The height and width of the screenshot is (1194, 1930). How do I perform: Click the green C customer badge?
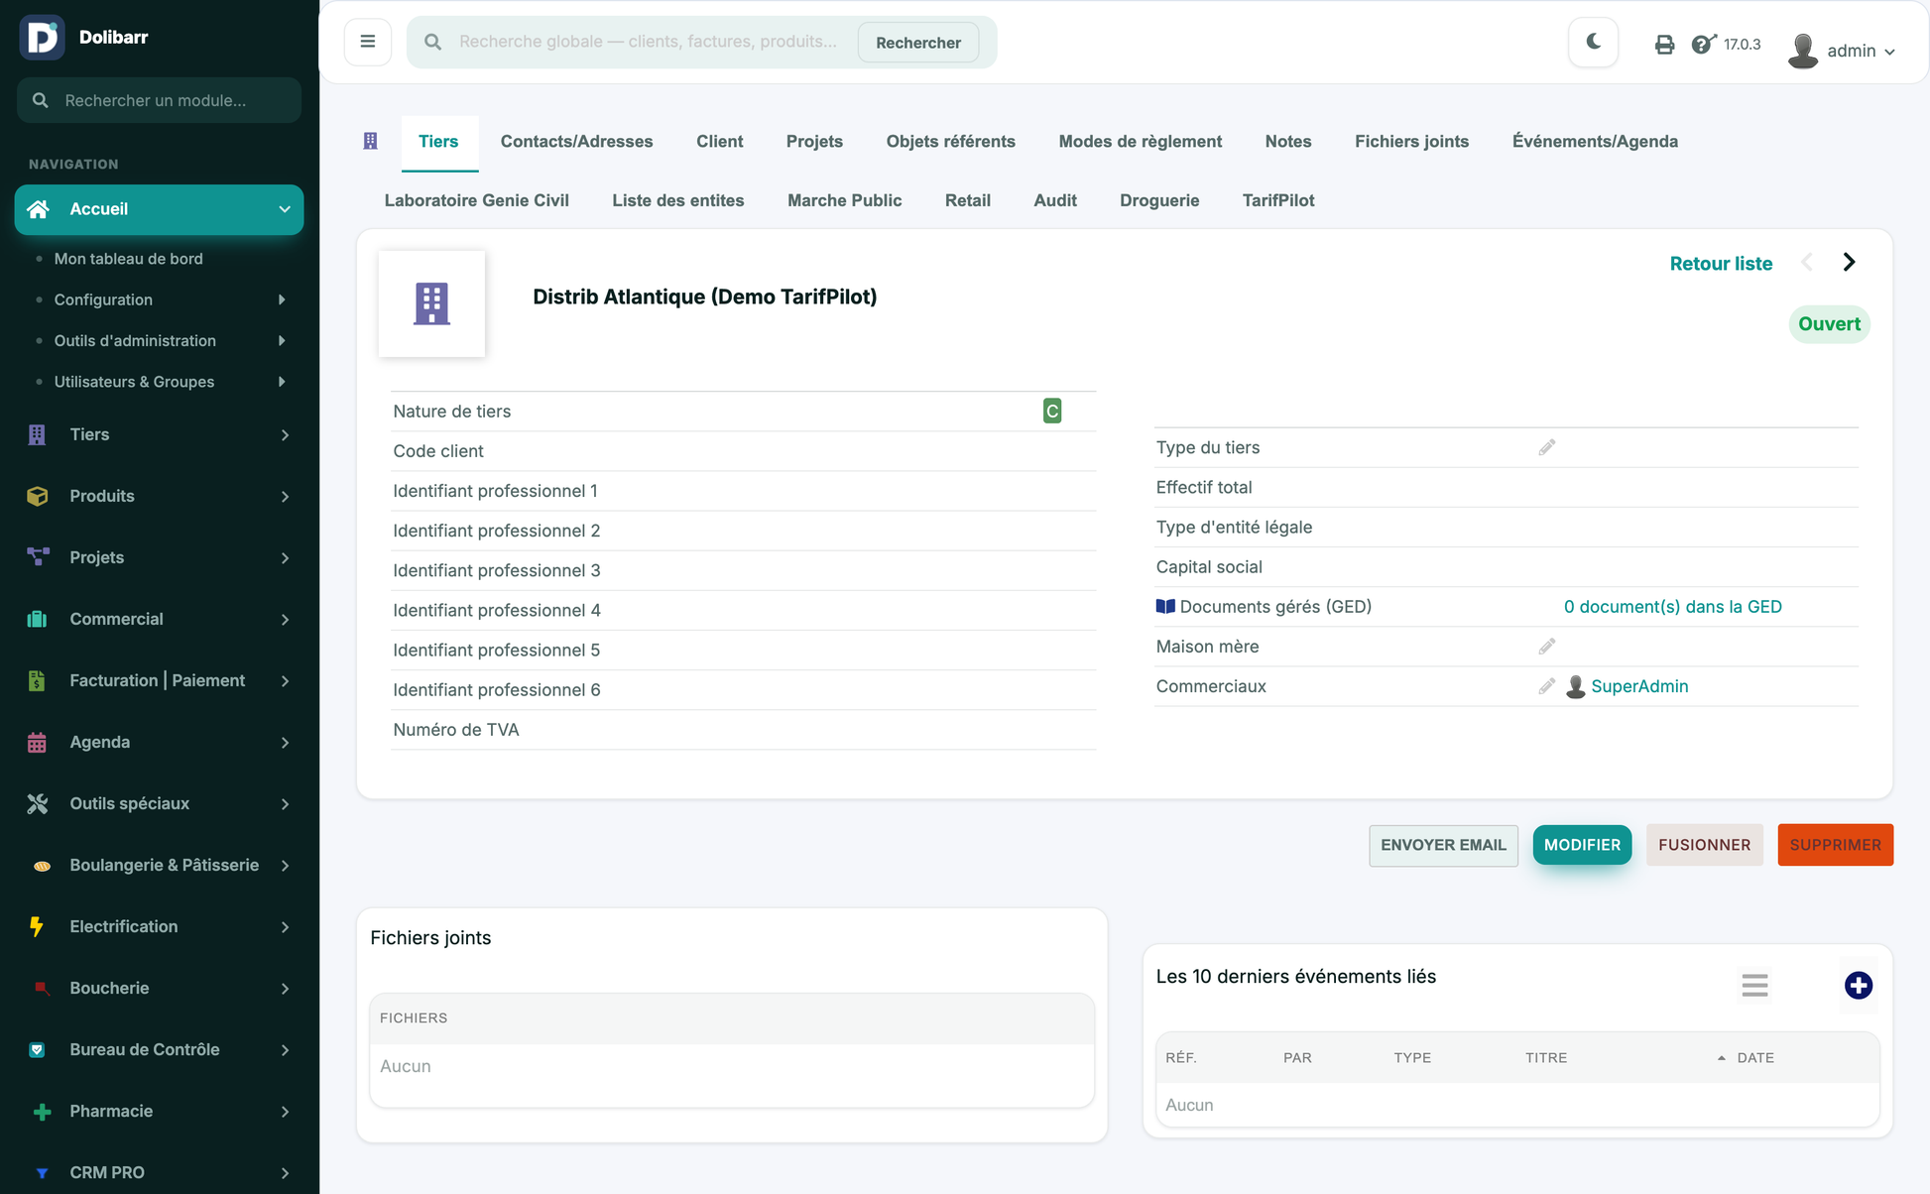click(x=1052, y=411)
